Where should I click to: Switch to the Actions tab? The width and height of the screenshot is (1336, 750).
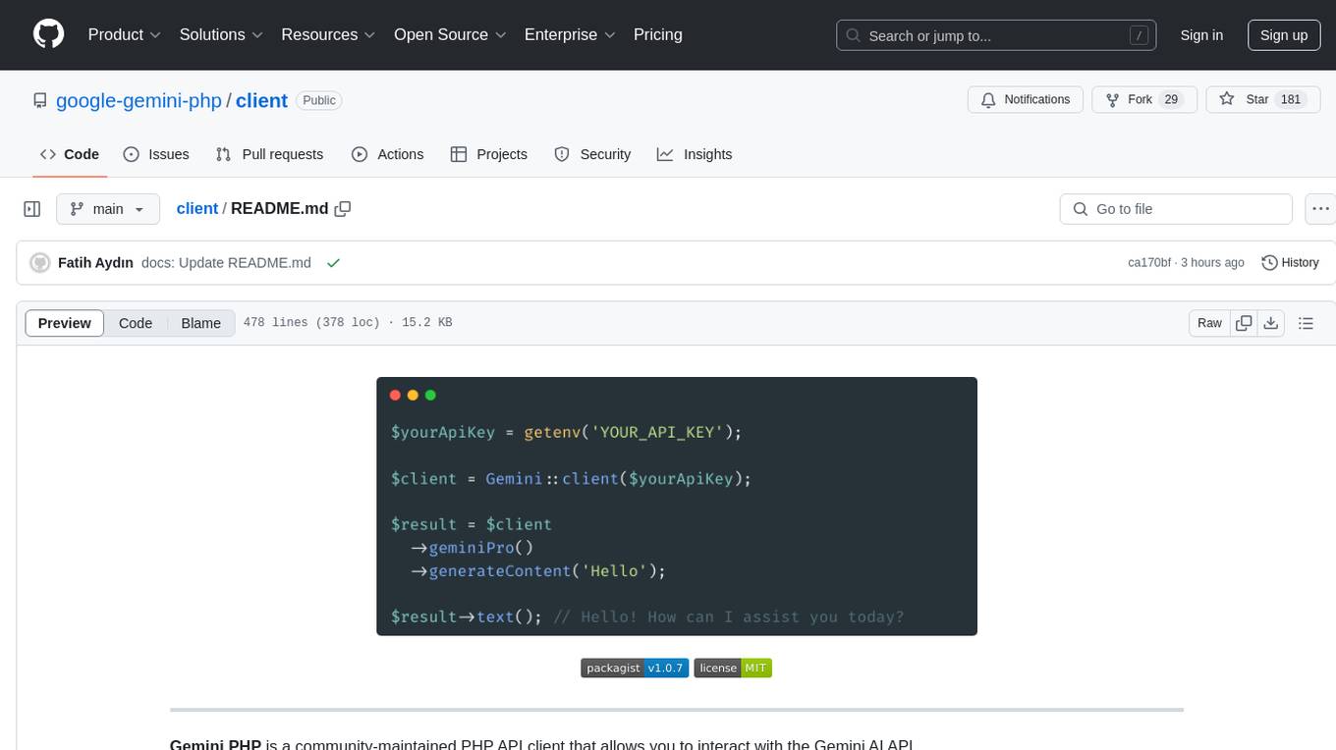pyautogui.click(x=387, y=154)
